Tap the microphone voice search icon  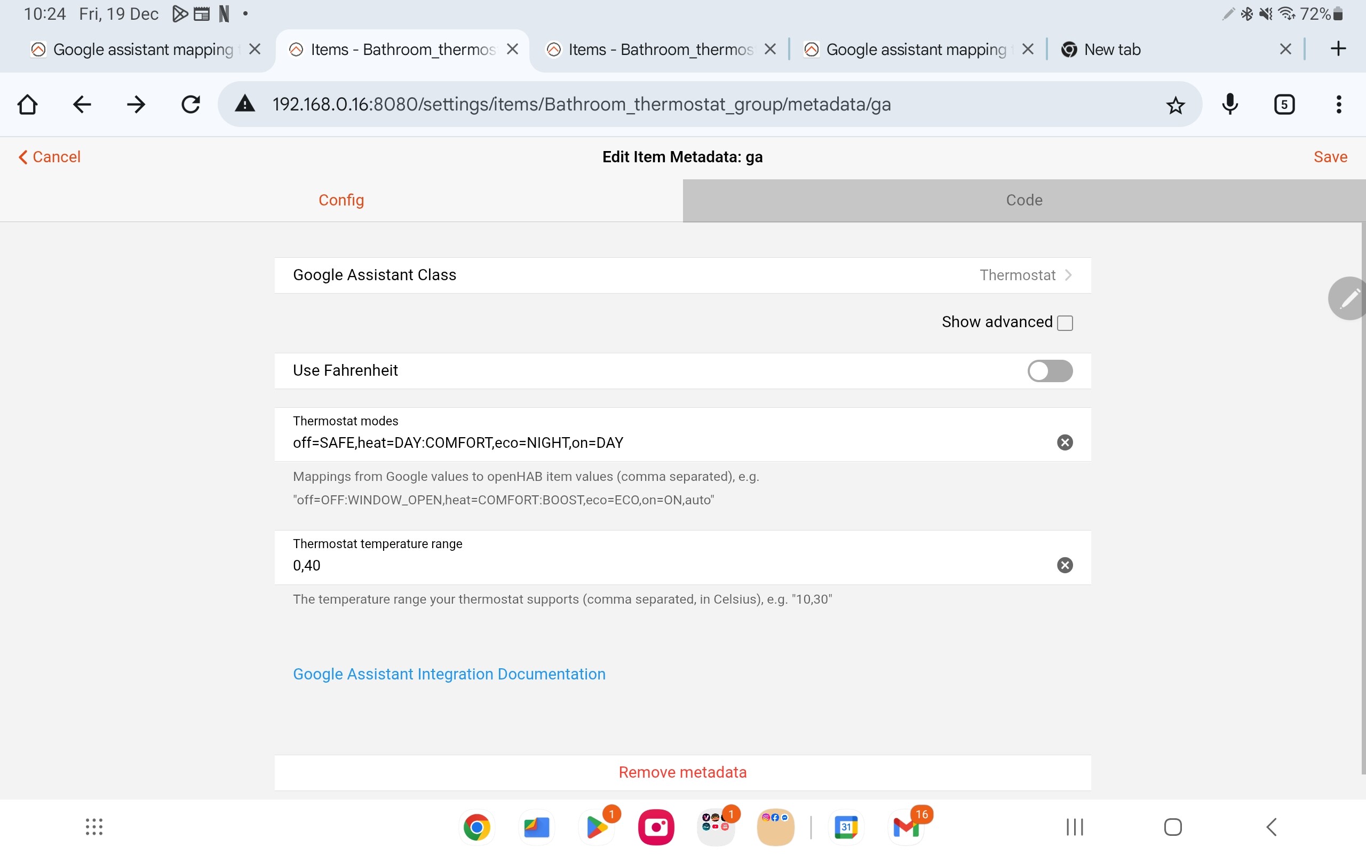pos(1229,105)
